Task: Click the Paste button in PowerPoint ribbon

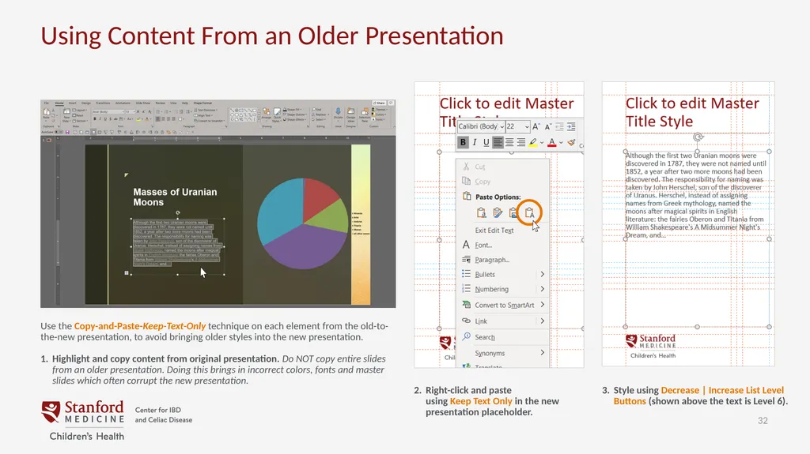Action: [x=47, y=114]
